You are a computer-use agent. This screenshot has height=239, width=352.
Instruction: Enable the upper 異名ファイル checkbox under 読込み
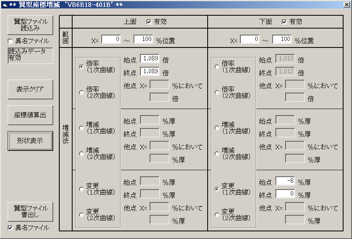click(10, 41)
